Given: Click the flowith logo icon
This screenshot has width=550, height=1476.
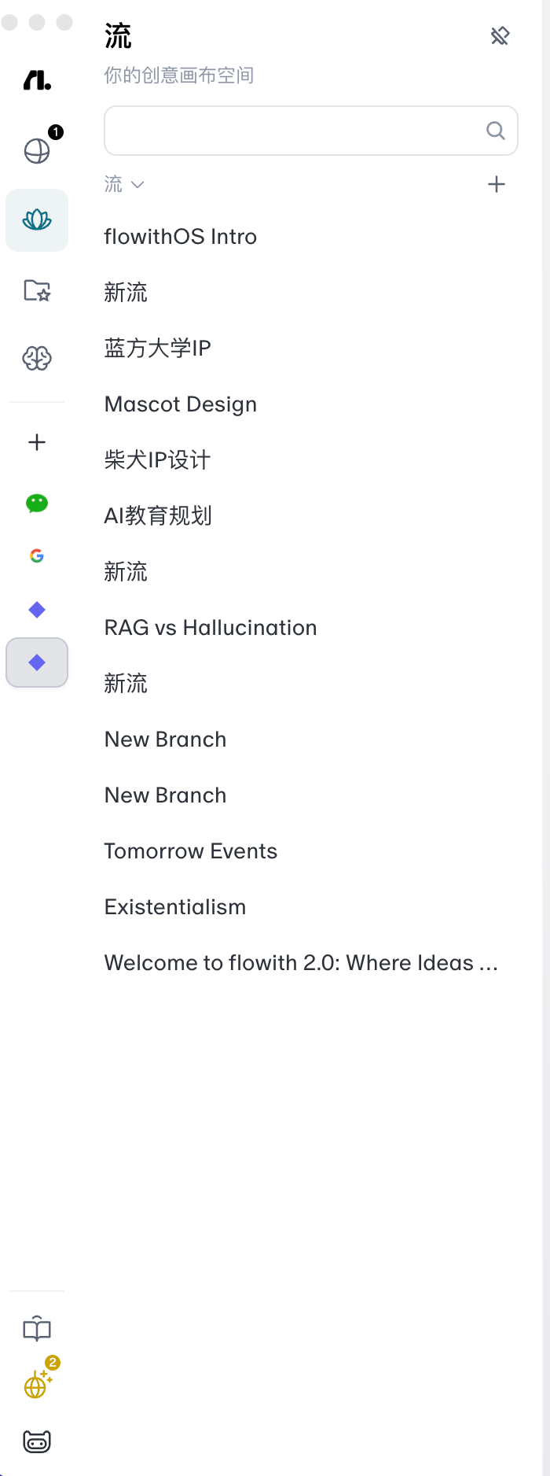Looking at the screenshot, I should click(37, 79).
